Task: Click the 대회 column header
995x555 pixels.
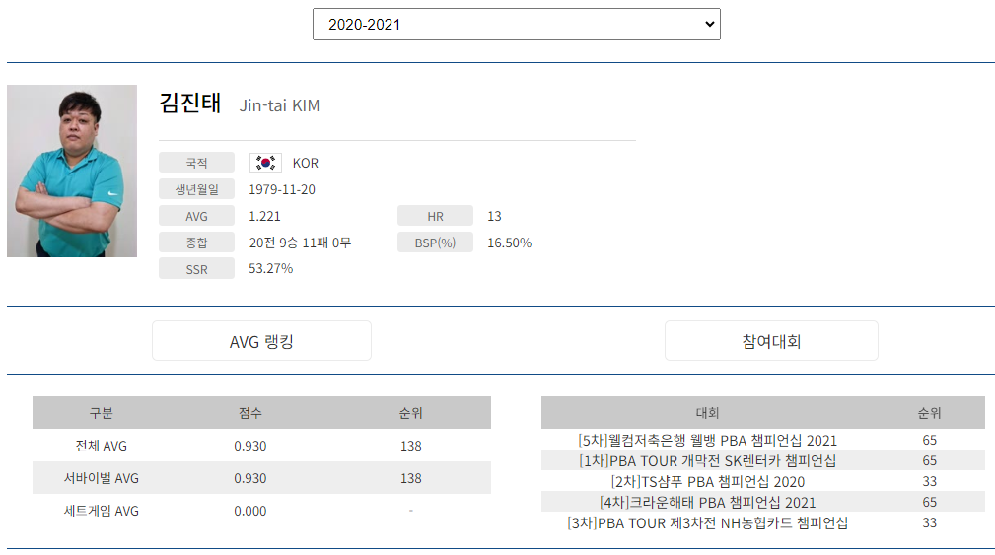Action: click(x=707, y=413)
